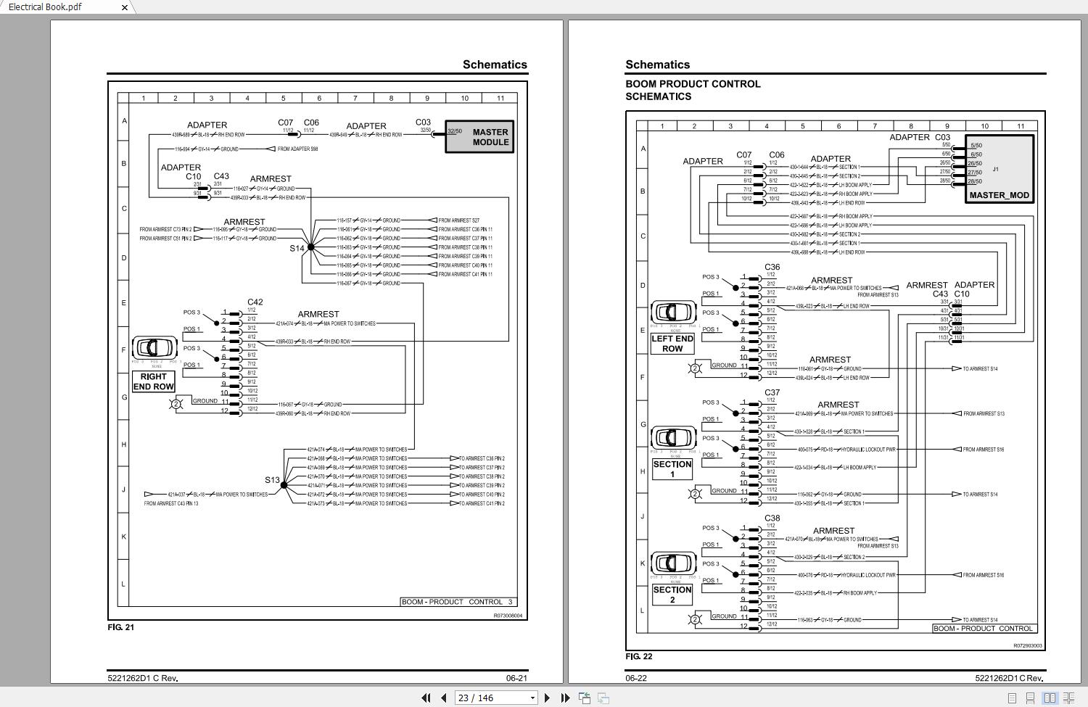The height and width of the screenshot is (707, 1088).
Task: Enable continuous scrolling page layout
Action: coord(1031,698)
